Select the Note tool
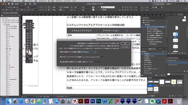 click(28, 45)
